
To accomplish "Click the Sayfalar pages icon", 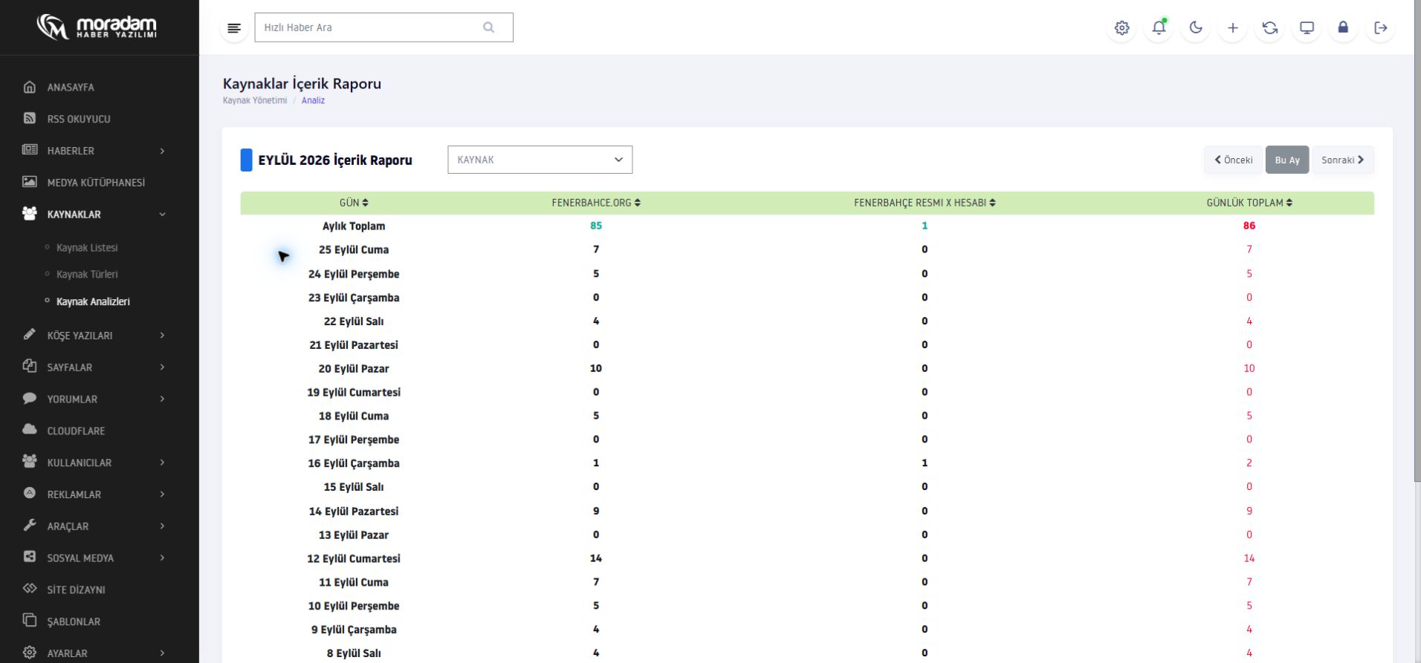I will pos(30,366).
